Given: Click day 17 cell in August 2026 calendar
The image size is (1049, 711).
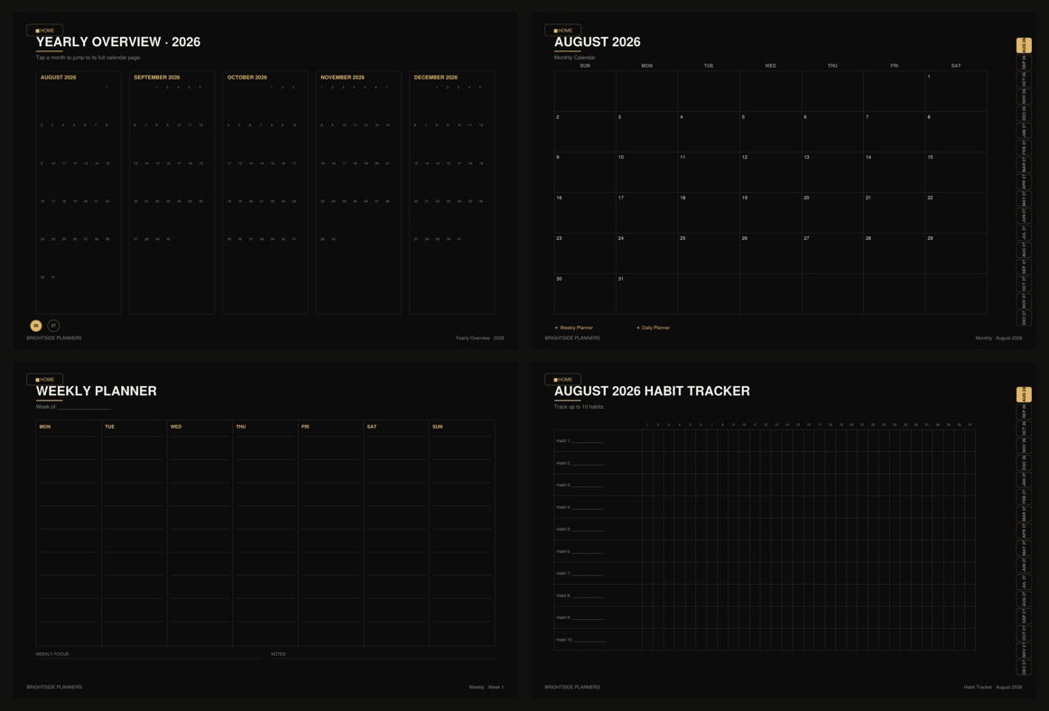Looking at the screenshot, I should tap(647, 213).
